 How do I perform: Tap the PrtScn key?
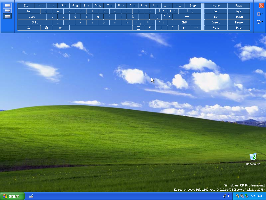[x=239, y=17]
